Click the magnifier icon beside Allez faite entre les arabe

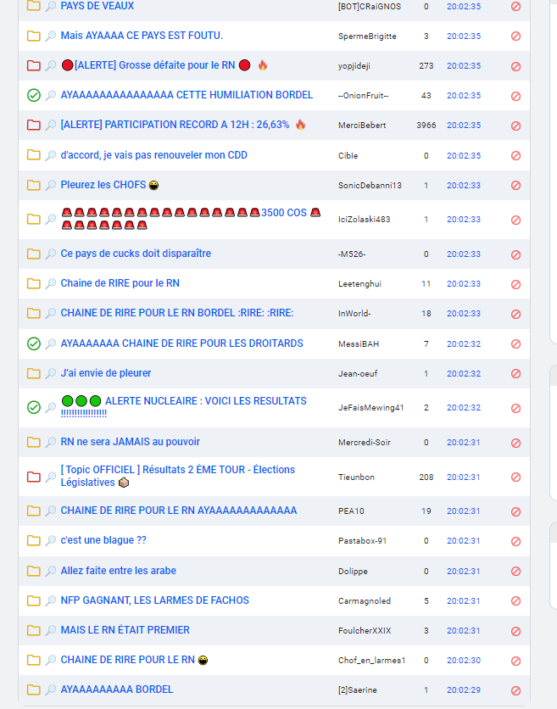(x=51, y=572)
